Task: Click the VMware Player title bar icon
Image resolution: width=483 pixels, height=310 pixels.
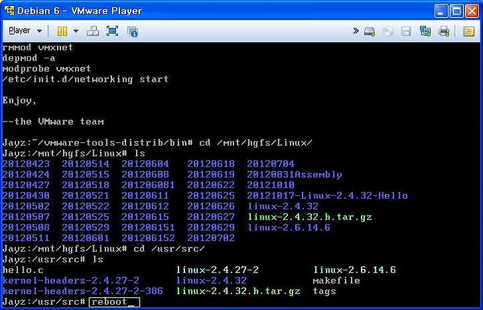Action: [x=9, y=11]
